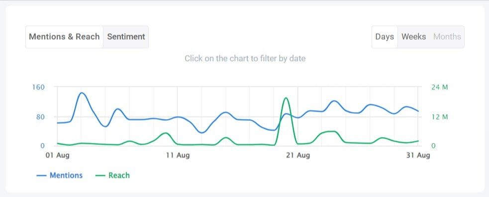Click the filter by date hint text
This screenshot has width=489, height=197.
click(x=245, y=59)
